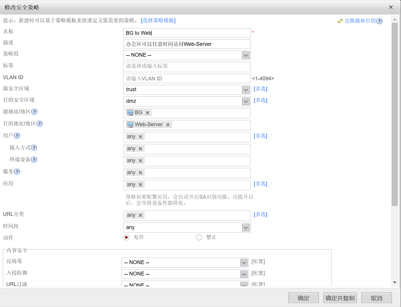Screen dimensions: 401x307
Task: Click the swap source and destination icon
Action: coord(340,21)
